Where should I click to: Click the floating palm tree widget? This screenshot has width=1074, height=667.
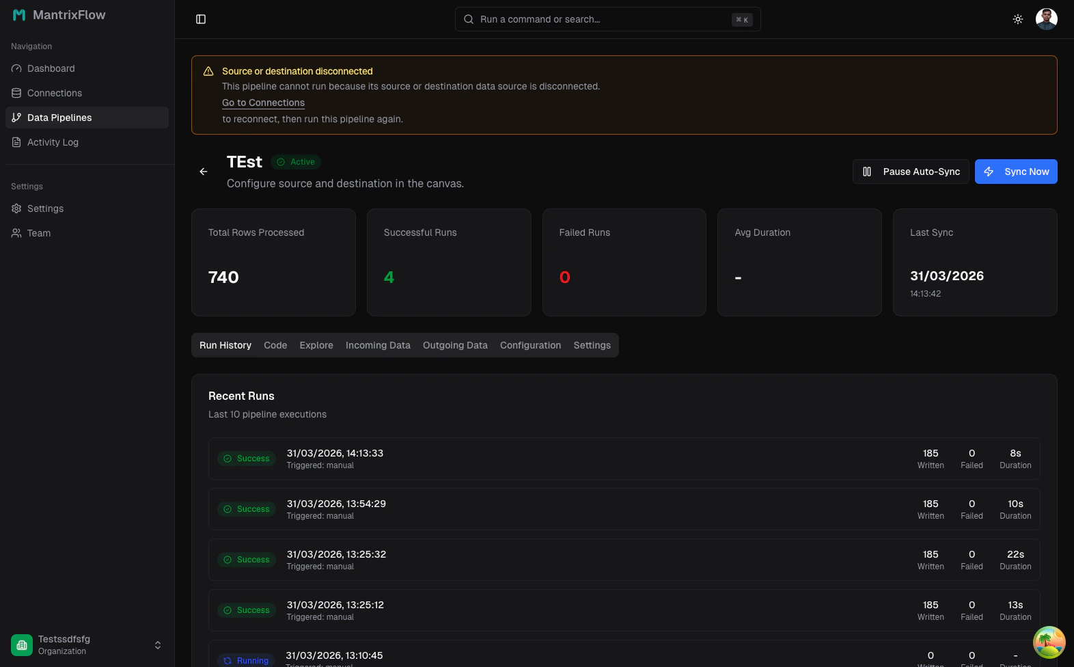[x=1049, y=642]
